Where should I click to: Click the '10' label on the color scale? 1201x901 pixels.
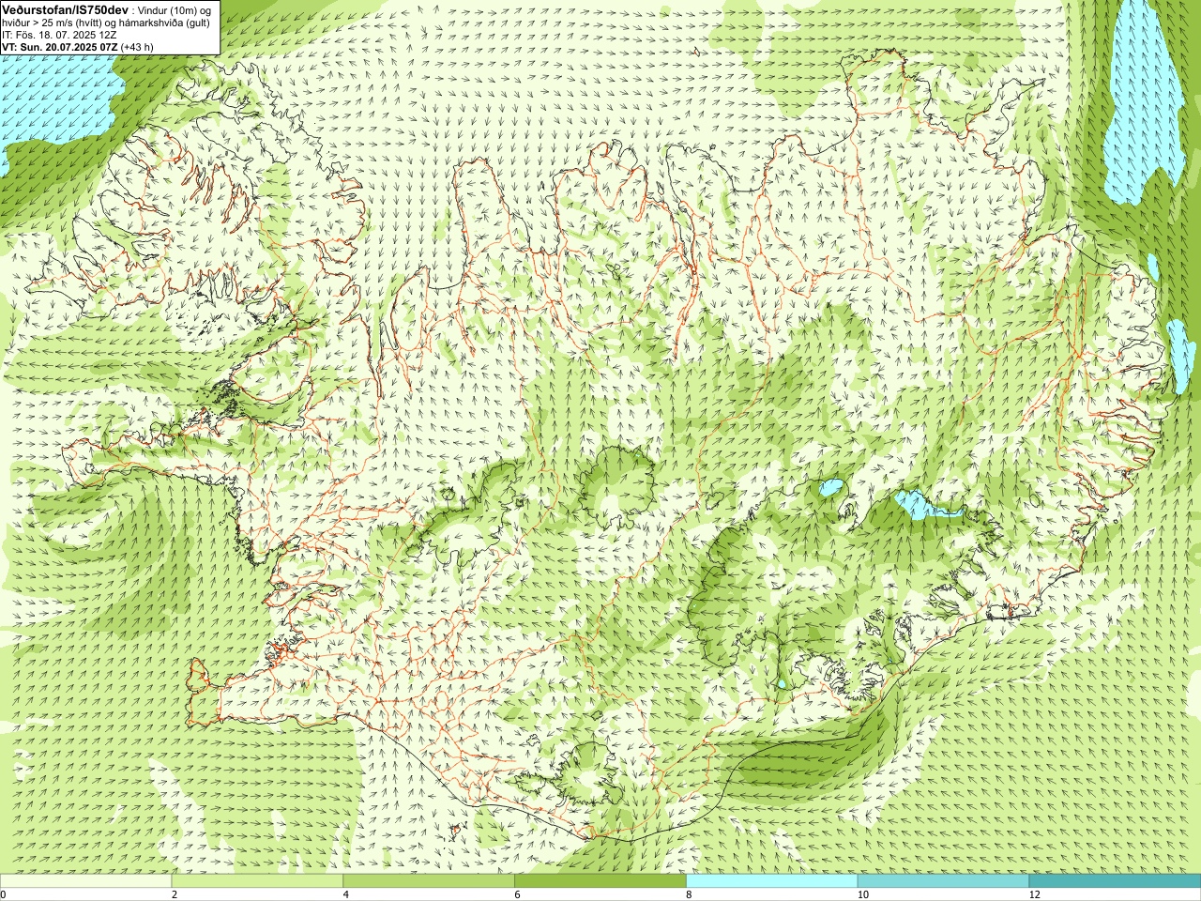click(862, 894)
